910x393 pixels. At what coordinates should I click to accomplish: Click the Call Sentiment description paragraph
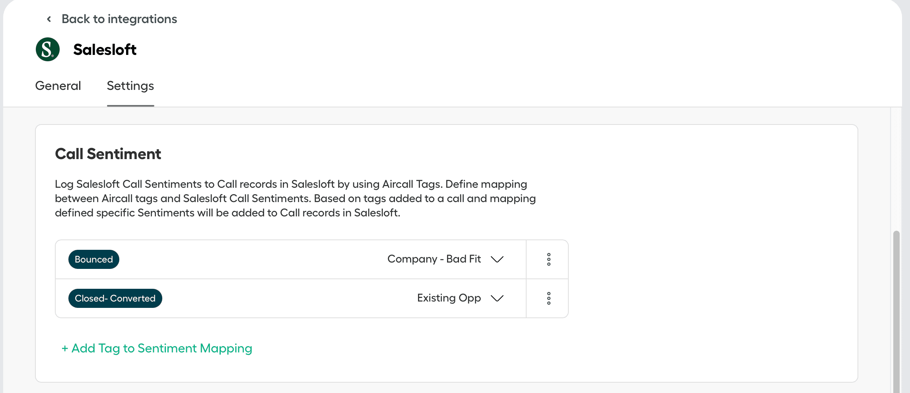click(x=295, y=198)
